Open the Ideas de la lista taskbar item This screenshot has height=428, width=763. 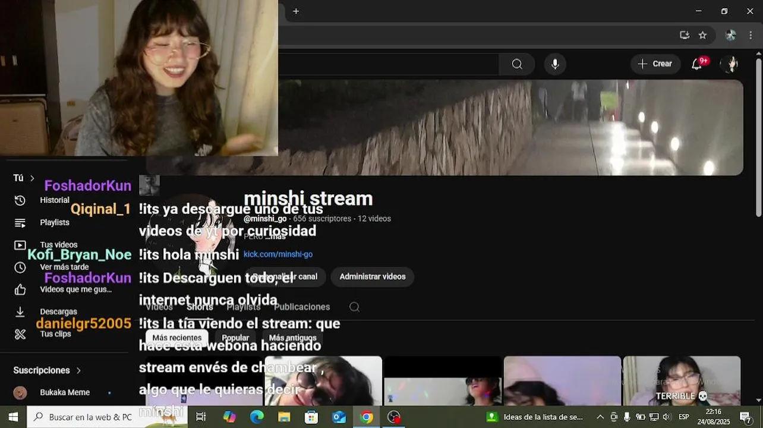(535, 417)
